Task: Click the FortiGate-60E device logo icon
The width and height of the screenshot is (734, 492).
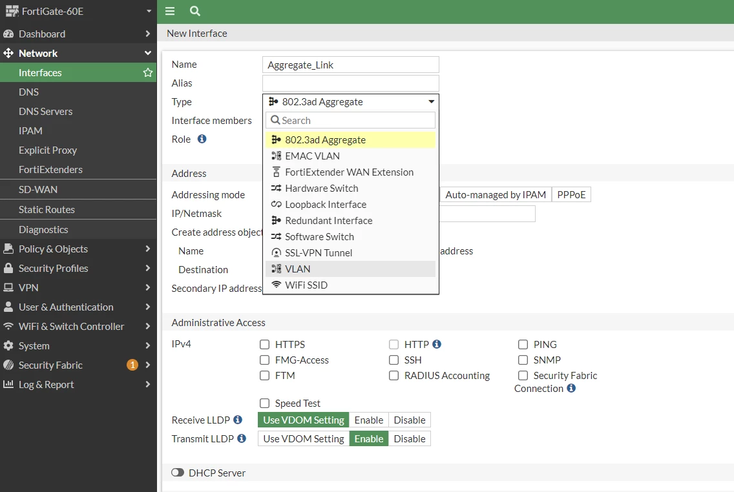Action: [12, 11]
